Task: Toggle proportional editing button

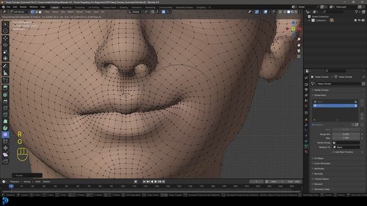Action: coord(163,11)
